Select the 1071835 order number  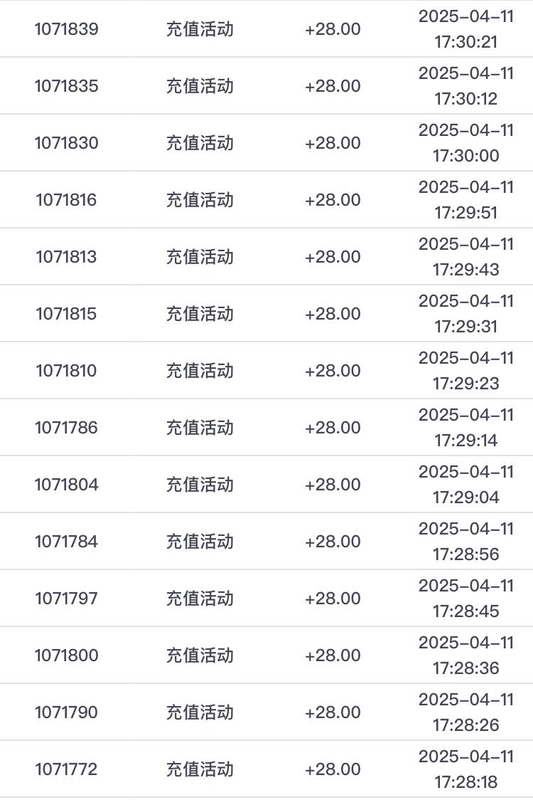[x=67, y=86]
